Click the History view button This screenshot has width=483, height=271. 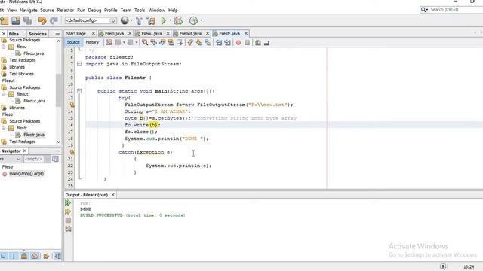coord(92,42)
